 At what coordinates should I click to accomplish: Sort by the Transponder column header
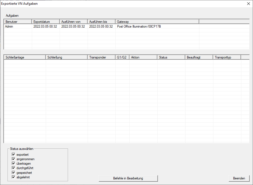(x=102, y=57)
